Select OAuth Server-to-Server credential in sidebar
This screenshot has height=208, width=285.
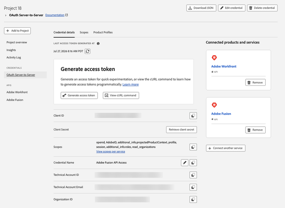point(25,75)
